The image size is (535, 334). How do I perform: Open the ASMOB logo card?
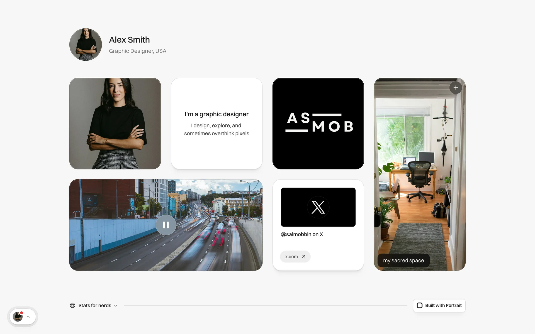pyautogui.click(x=318, y=123)
